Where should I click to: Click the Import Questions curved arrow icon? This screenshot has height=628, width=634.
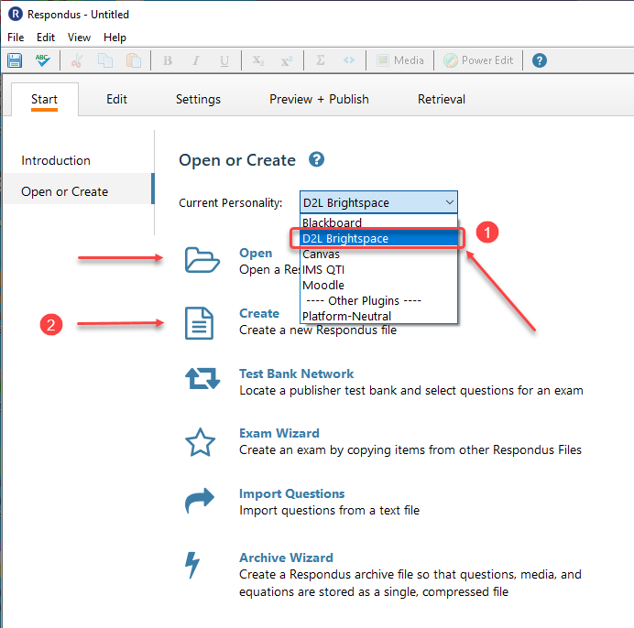point(200,501)
